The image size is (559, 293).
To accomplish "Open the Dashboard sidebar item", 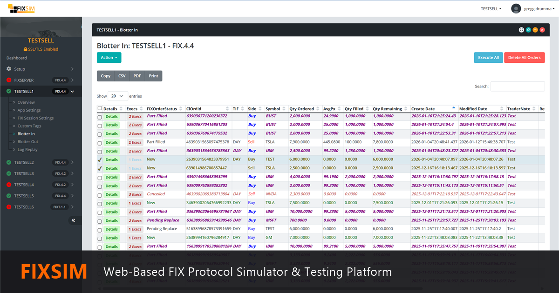I will pyautogui.click(x=17, y=58).
